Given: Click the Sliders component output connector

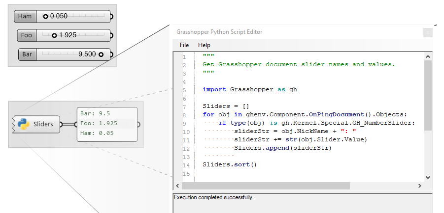Looking at the screenshot, I should (61, 124).
